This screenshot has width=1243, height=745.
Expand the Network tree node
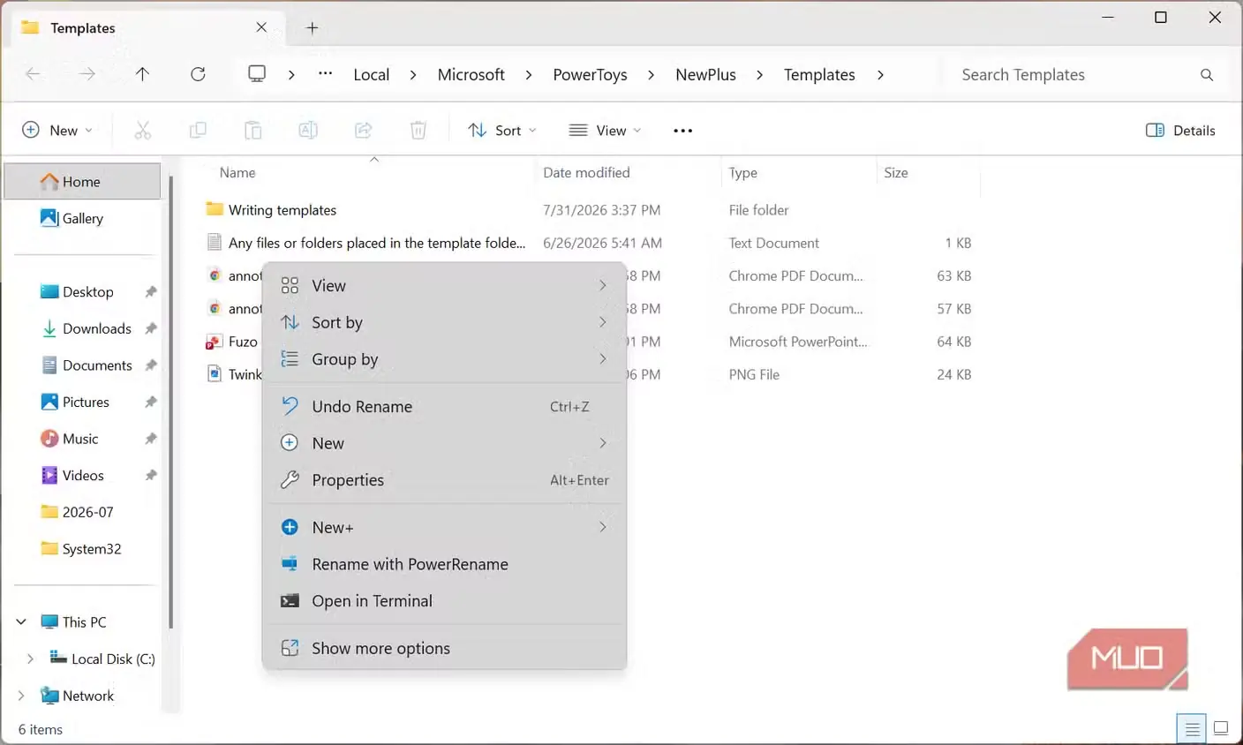pyautogui.click(x=21, y=696)
